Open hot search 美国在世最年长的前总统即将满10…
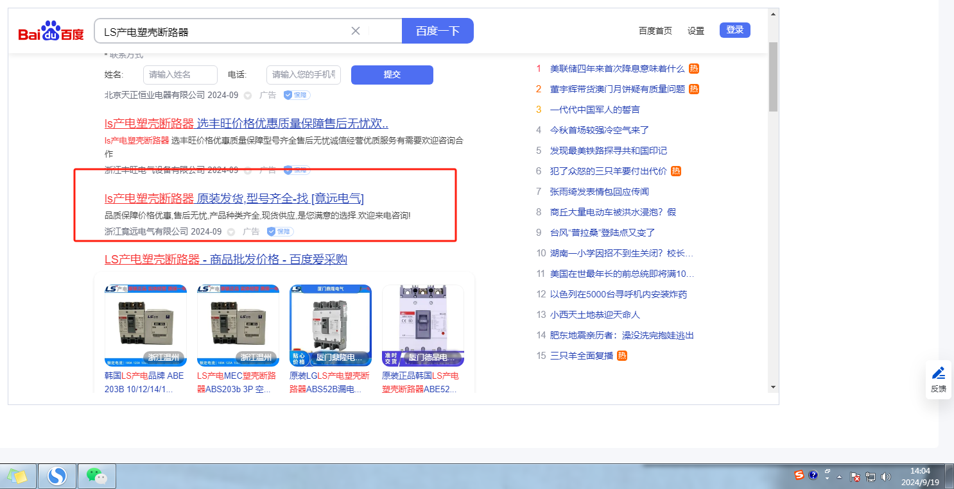Image resolution: width=954 pixels, height=489 pixels. pyautogui.click(x=622, y=274)
